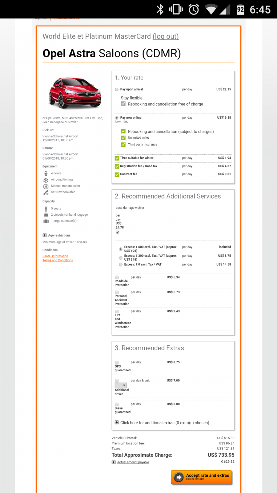Image resolution: width=277 pixels, height=493 pixels.
Task: Enable Roadside Protection checkbox
Action: [117, 277]
